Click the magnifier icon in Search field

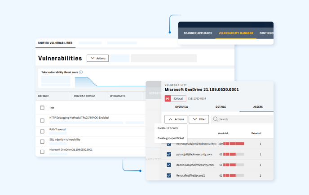216,119
